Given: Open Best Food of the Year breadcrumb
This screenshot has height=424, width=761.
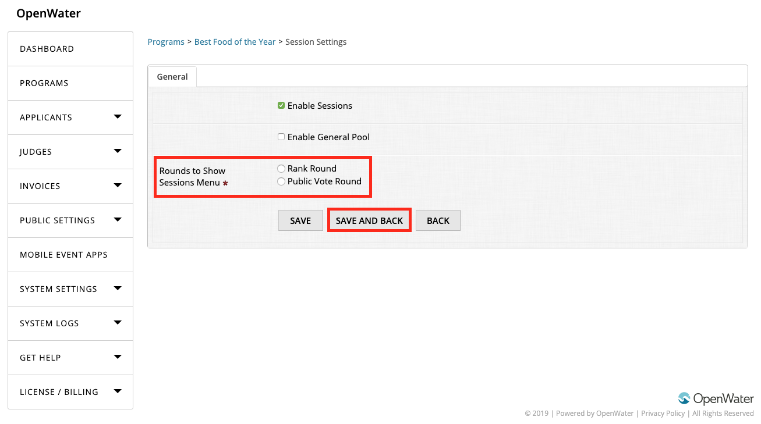Looking at the screenshot, I should click(235, 42).
